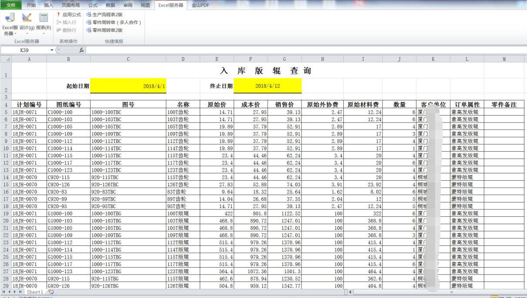527x298 pixels.
Task: Open the 文件 menu
Action: pos(11,5)
